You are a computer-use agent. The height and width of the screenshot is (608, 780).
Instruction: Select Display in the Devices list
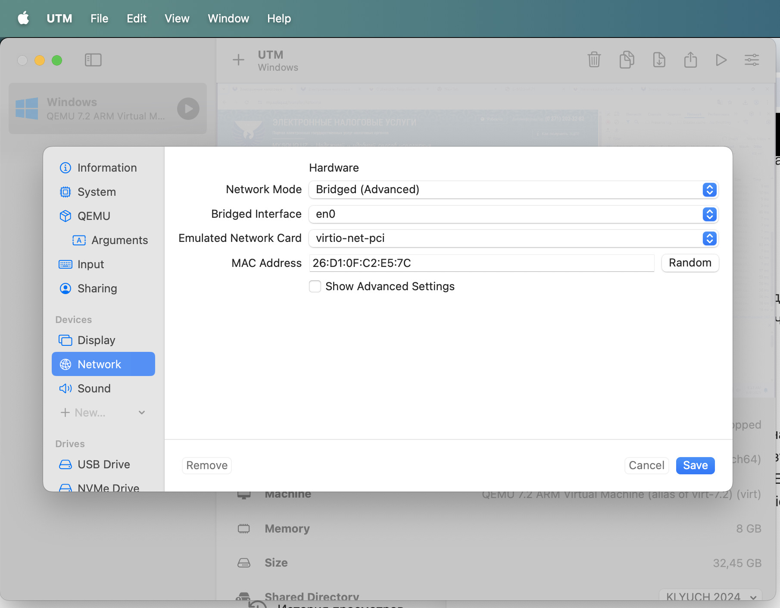pyautogui.click(x=96, y=340)
